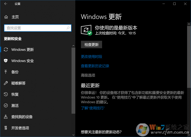Screen dimensions: 191x137
Task: Open 高级选项 link
Action: point(88,75)
